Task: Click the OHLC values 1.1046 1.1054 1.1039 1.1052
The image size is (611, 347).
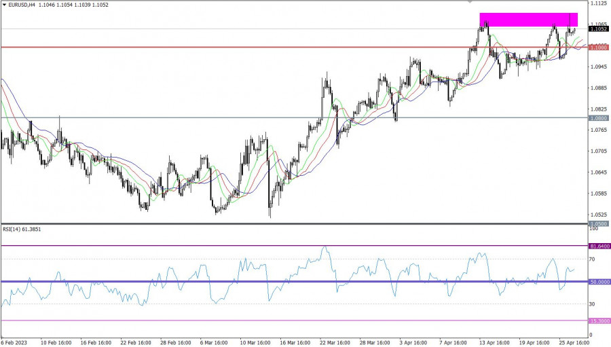Action: coord(73,5)
